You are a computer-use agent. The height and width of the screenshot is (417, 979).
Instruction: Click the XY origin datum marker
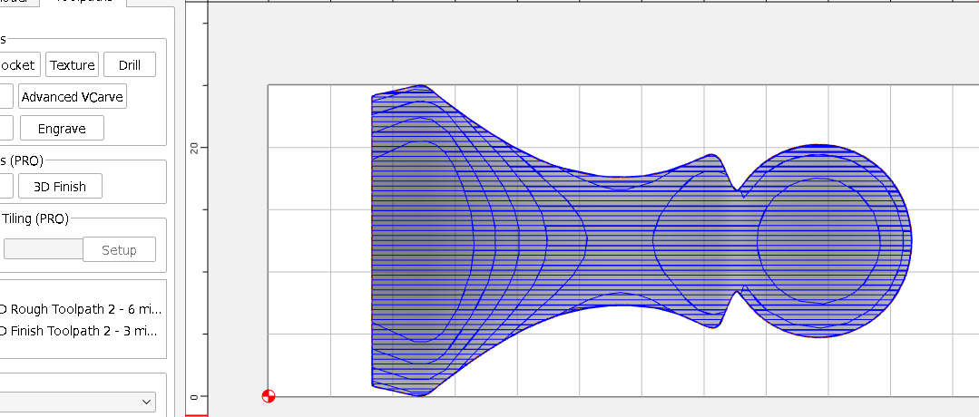[268, 396]
